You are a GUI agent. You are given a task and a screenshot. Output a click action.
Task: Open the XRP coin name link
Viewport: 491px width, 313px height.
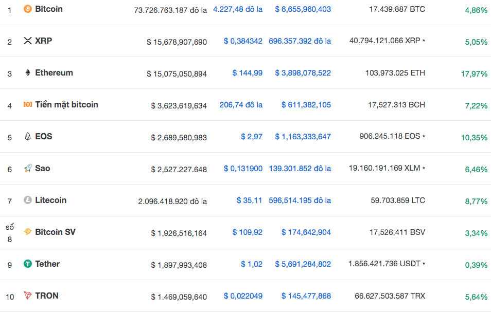click(x=44, y=41)
